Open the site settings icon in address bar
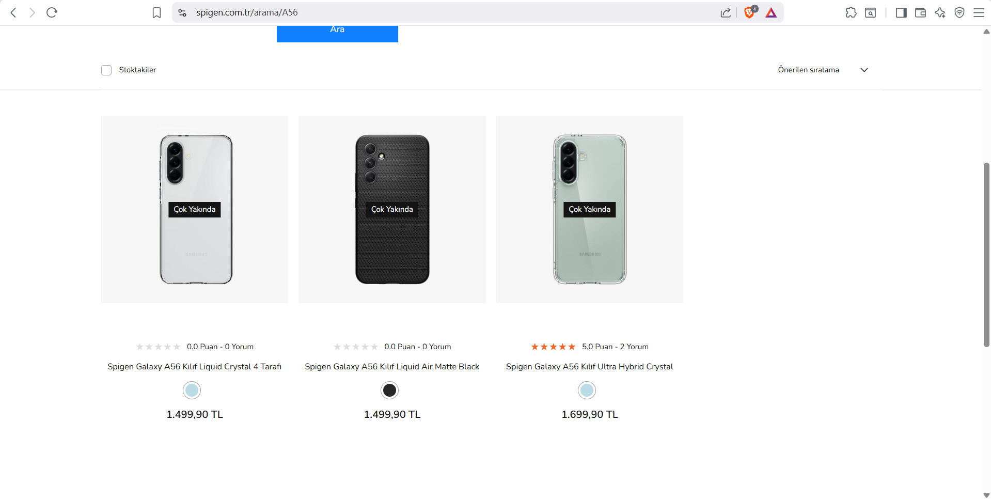The width and height of the screenshot is (991, 499). pos(182,12)
